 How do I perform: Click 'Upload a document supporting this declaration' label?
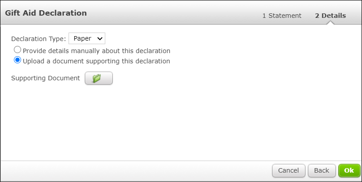(96, 61)
